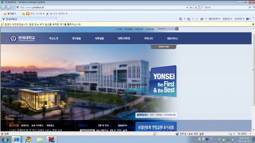Open the 정보서비스 navigation menu
This screenshot has width=255, height=143.
172,38
